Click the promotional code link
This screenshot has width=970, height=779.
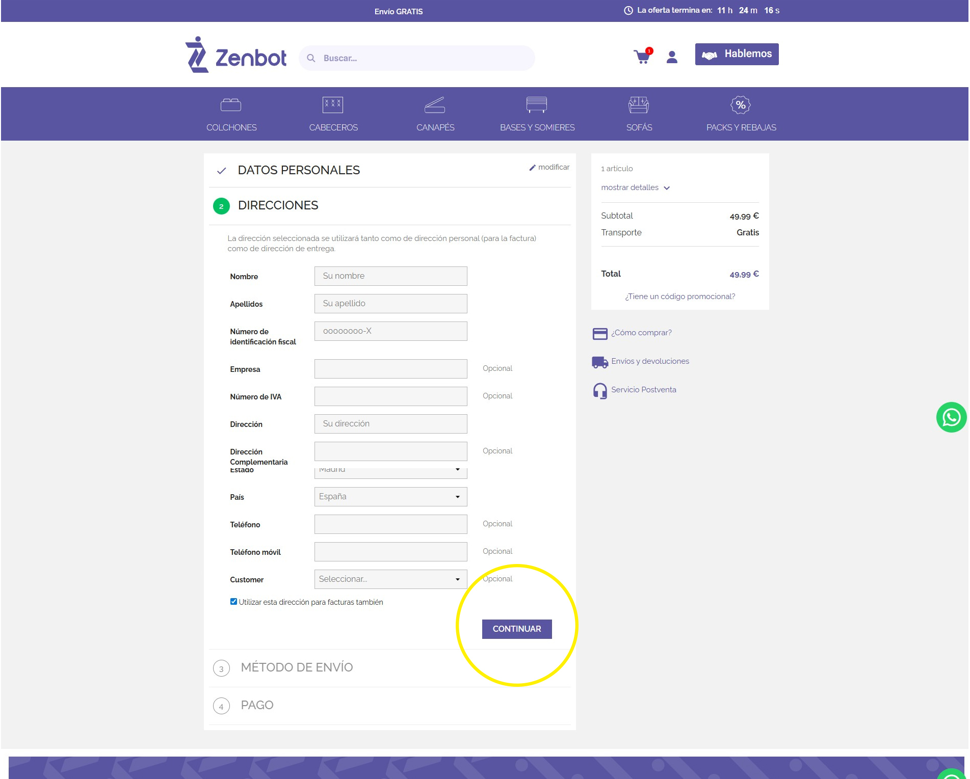[x=679, y=297]
